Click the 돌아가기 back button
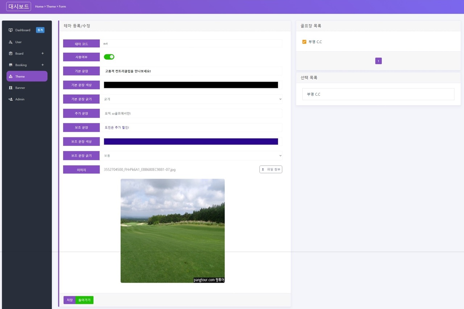 coord(84,300)
